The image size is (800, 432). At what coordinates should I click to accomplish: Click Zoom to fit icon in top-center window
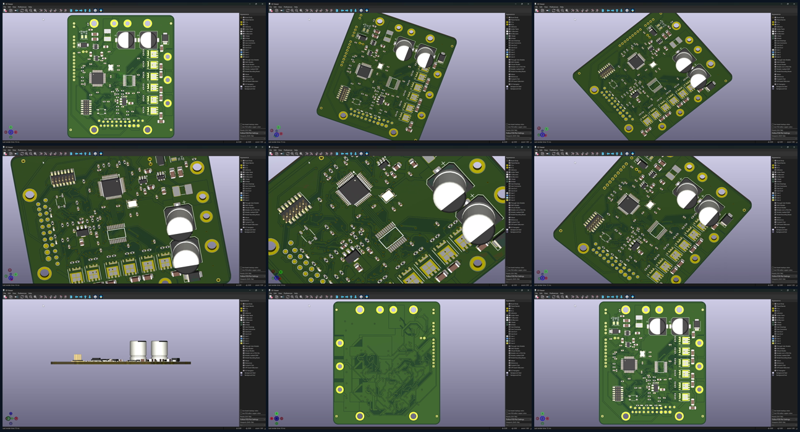(x=301, y=10)
